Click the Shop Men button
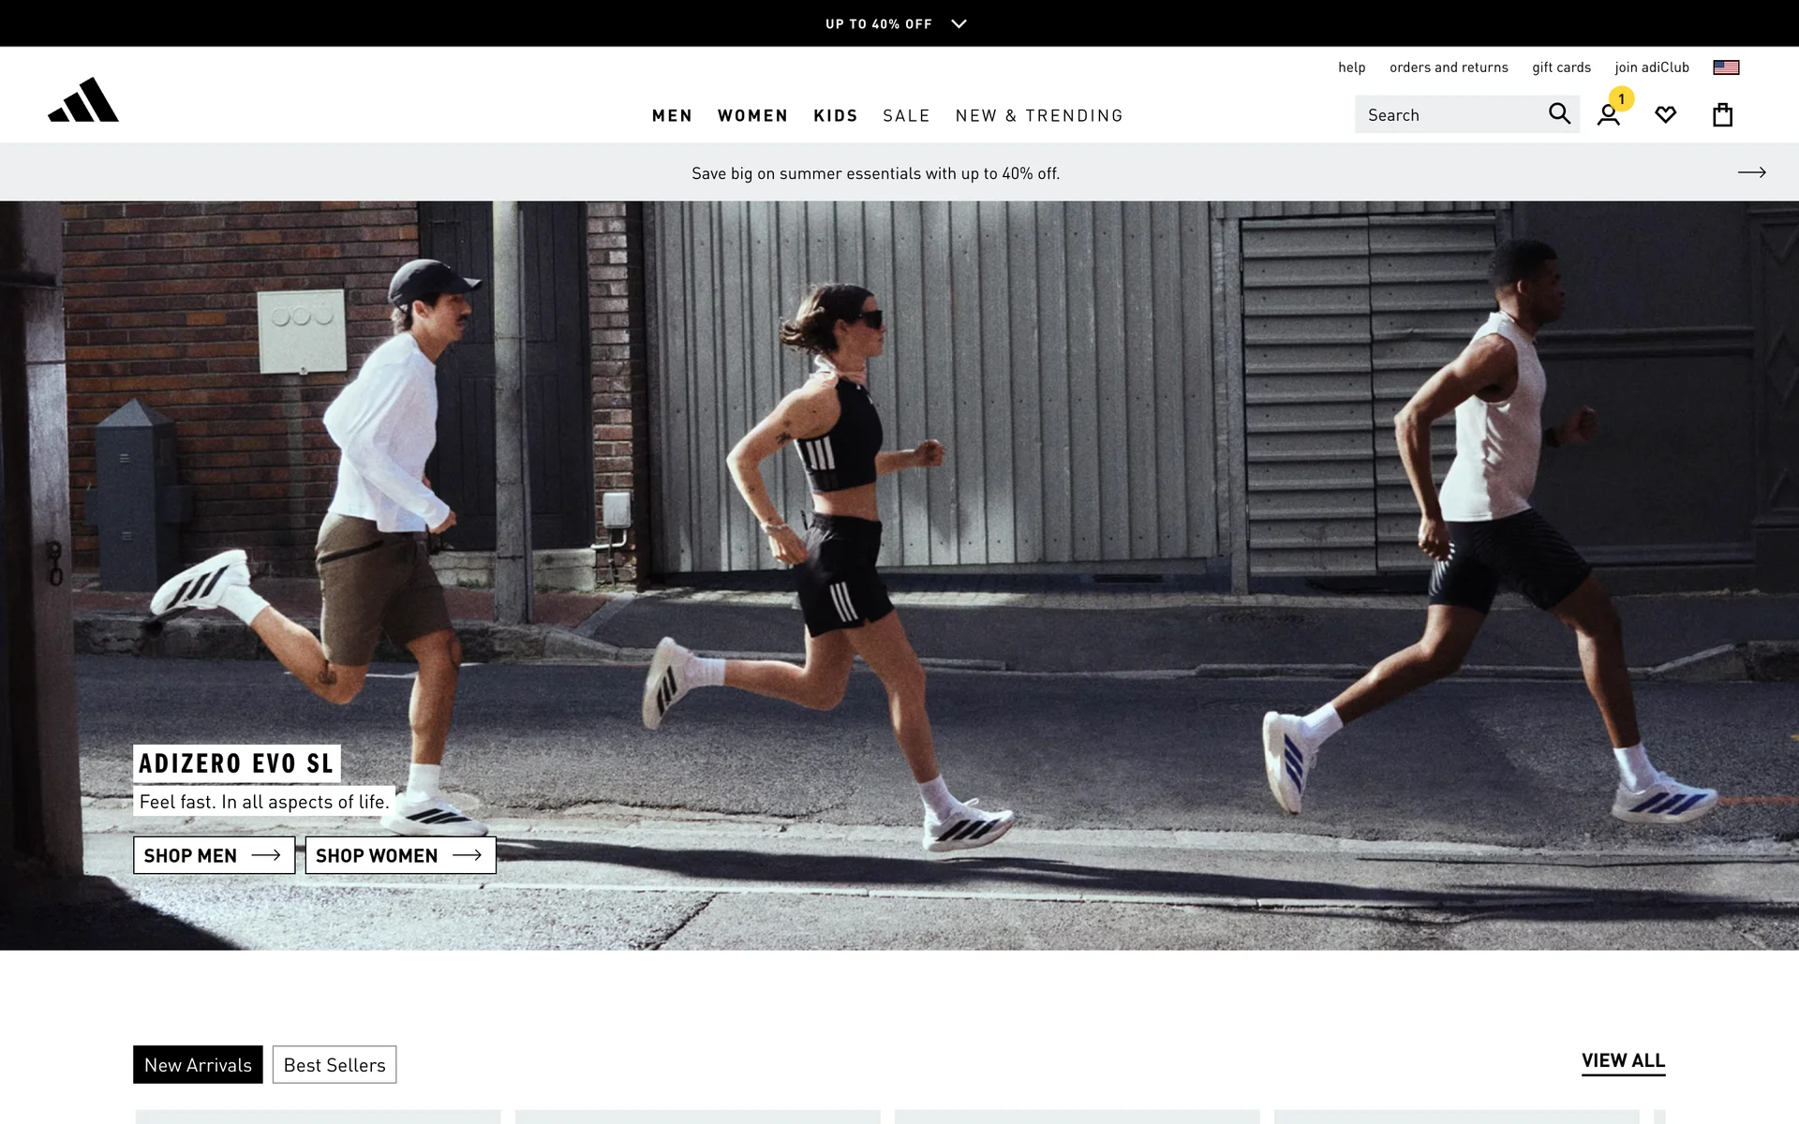This screenshot has width=1799, height=1124. (x=214, y=855)
